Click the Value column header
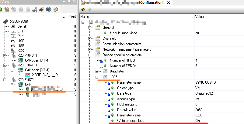244x124 pixels. click(x=219, y=17)
